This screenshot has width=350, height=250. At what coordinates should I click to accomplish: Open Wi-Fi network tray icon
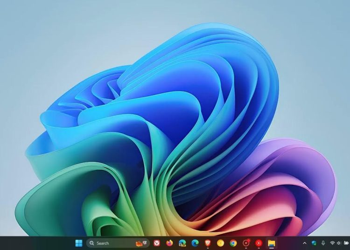click(332, 243)
